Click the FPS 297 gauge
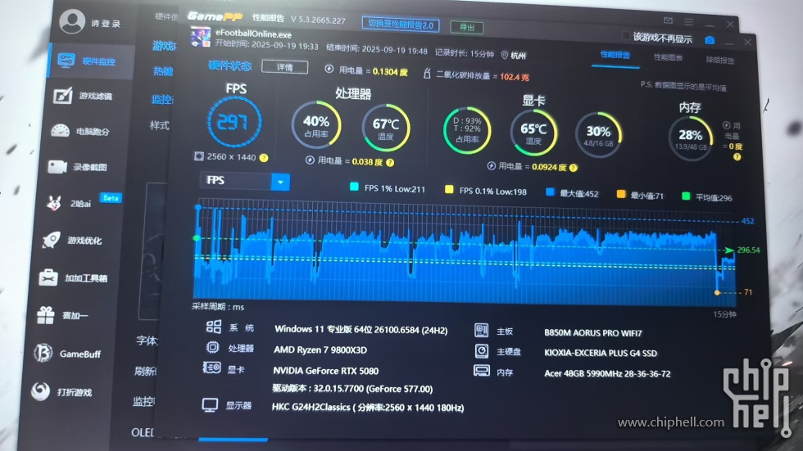Screen dimensions: 803x451 coord(234,122)
